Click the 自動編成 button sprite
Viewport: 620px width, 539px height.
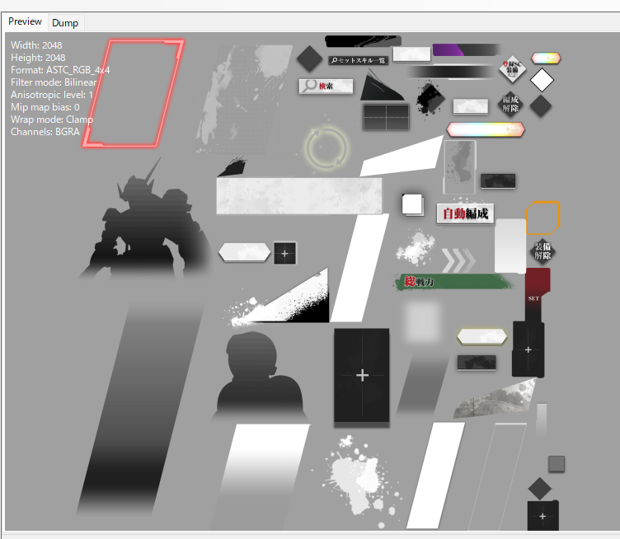465,213
